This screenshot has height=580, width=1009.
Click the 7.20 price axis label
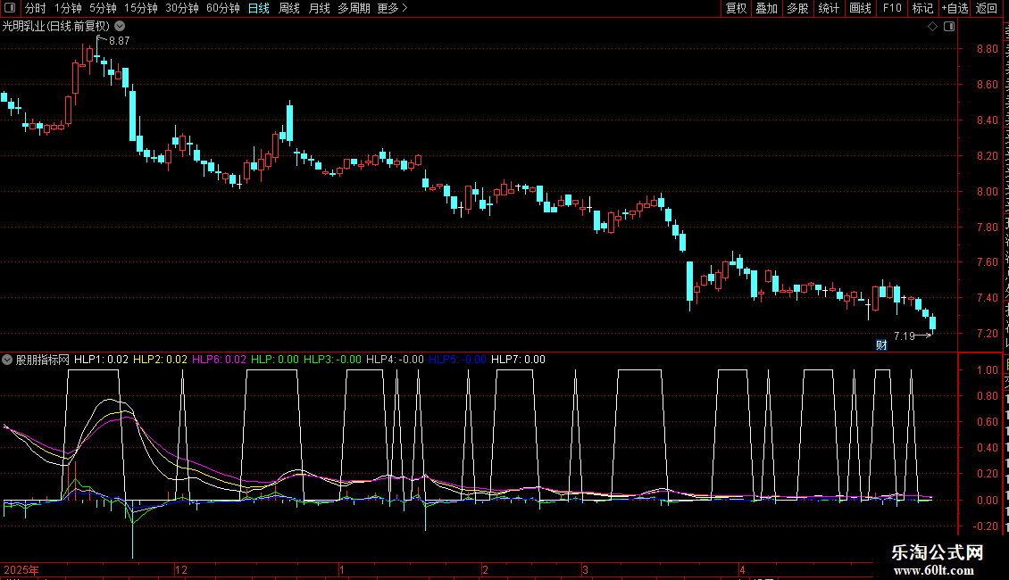[x=987, y=334]
